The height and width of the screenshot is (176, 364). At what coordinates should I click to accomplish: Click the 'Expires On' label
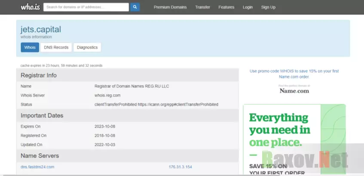pyautogui.click(x=31, y=127)
